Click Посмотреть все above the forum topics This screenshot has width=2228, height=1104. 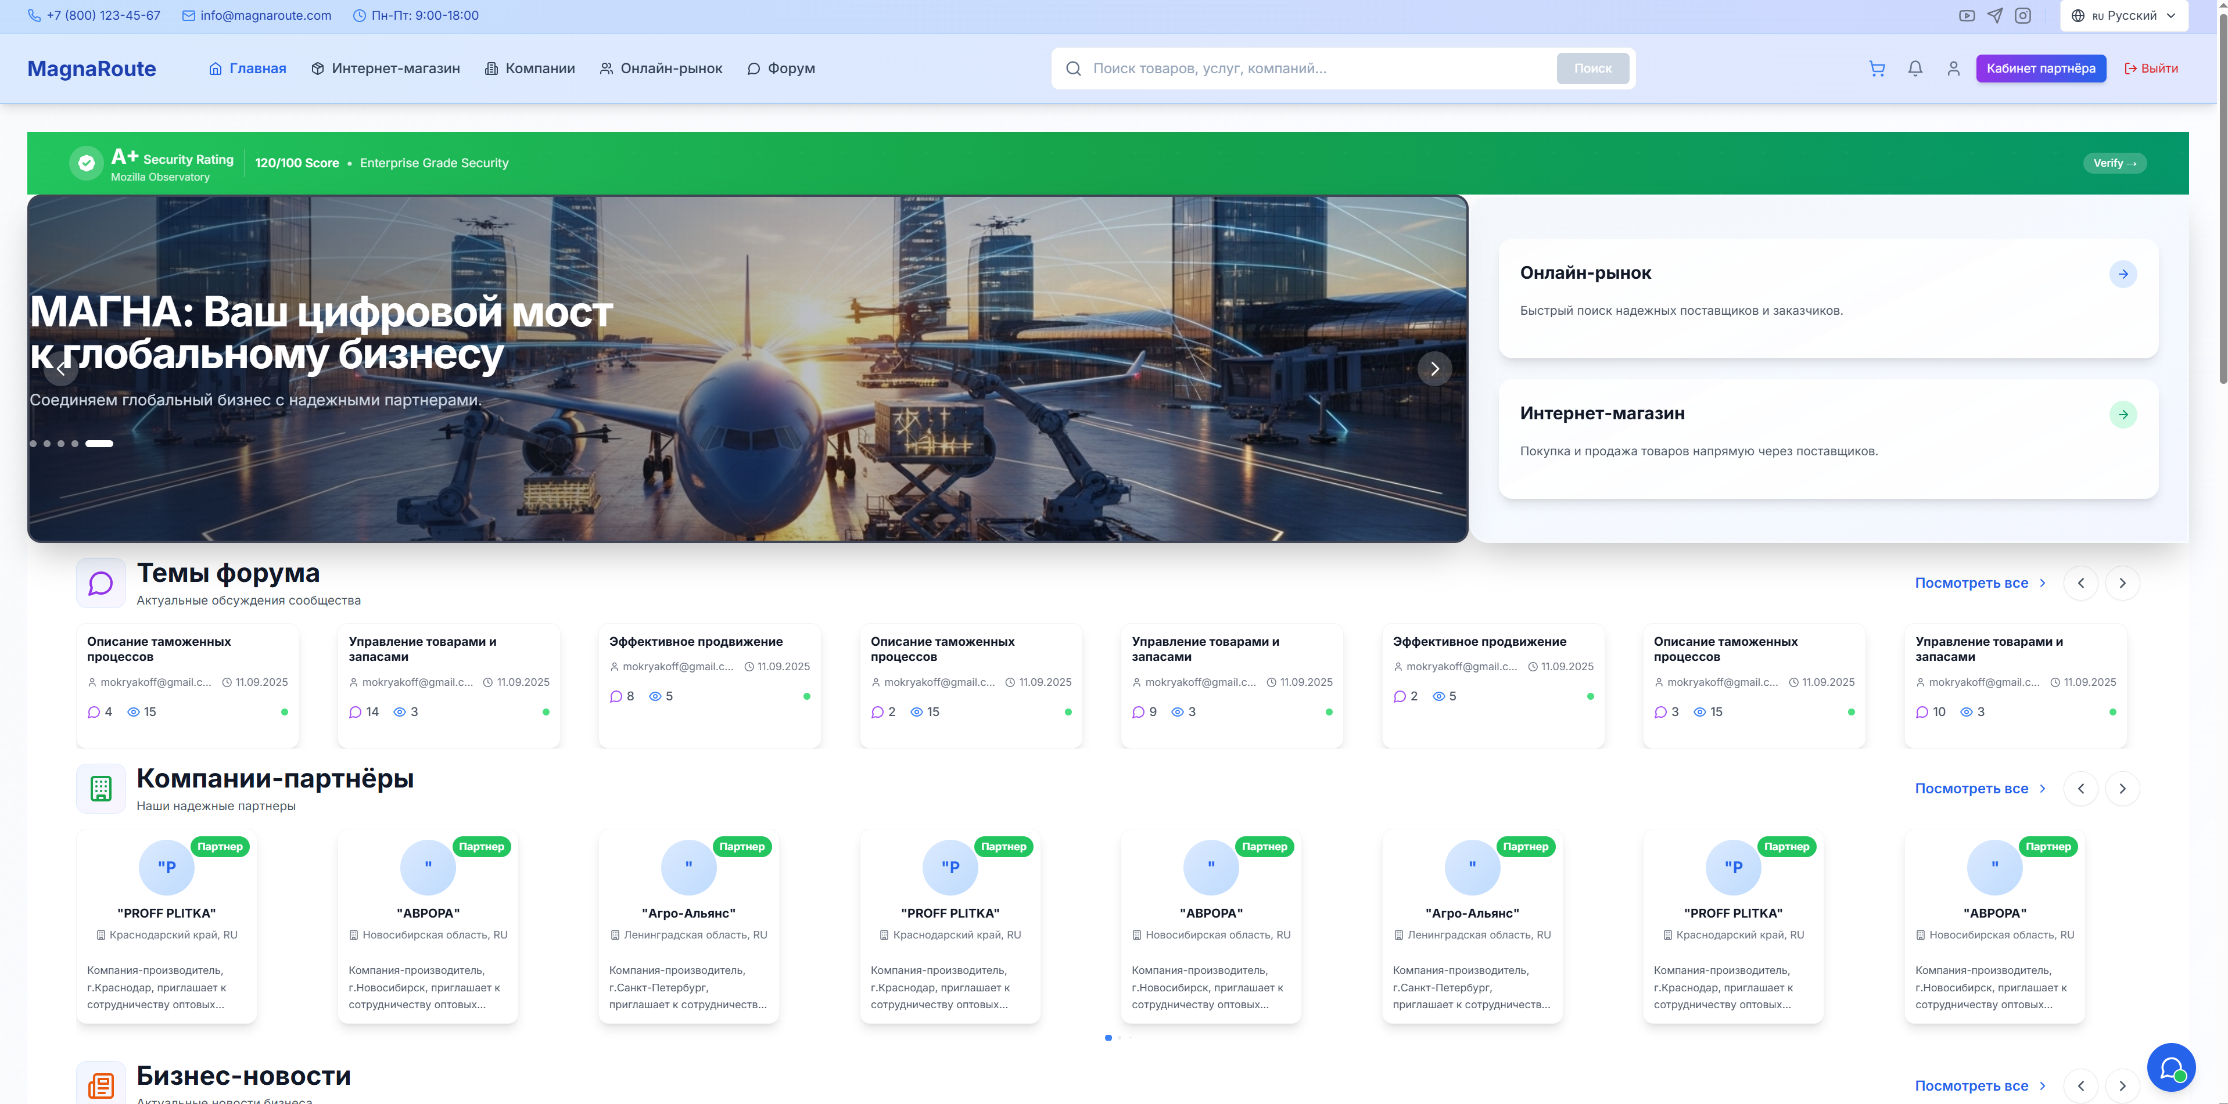click(x=1972, y=582)
